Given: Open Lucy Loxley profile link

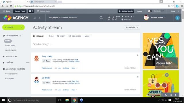Looking at the screenshot, I should 47,56.
